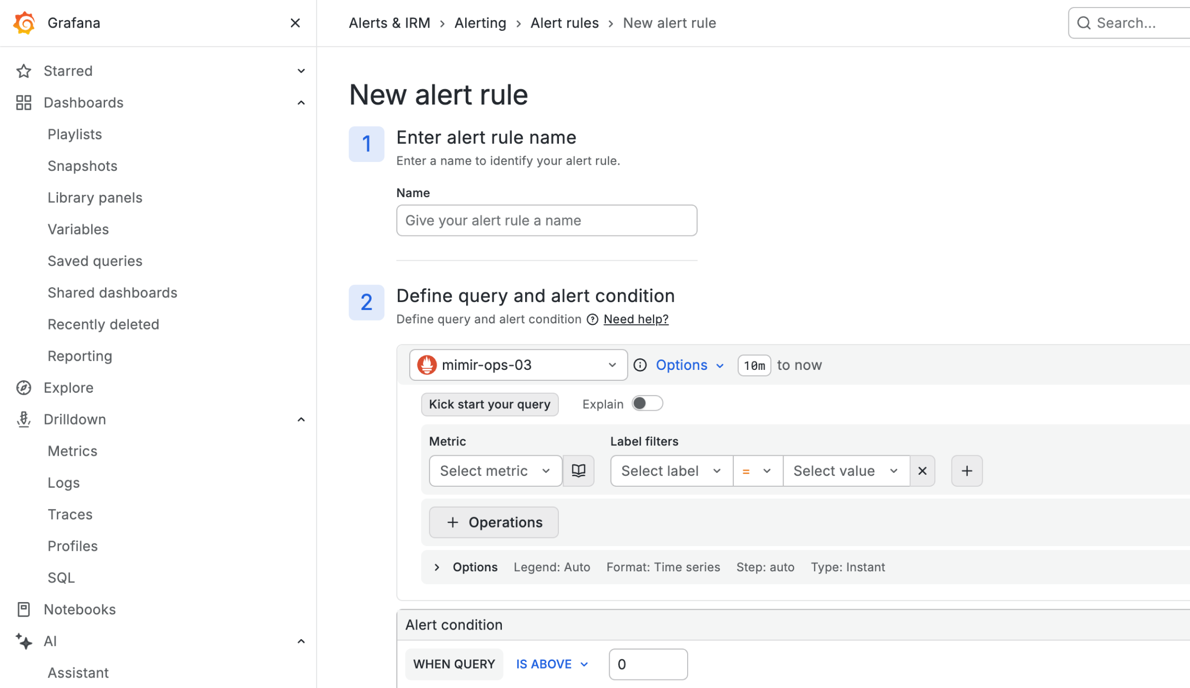
Task: Open the Need help? link
Action: pos(636,319)
